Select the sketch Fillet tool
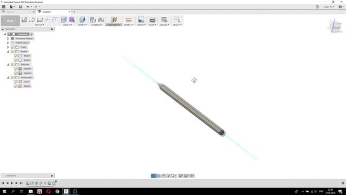 [x=55, y=19]
